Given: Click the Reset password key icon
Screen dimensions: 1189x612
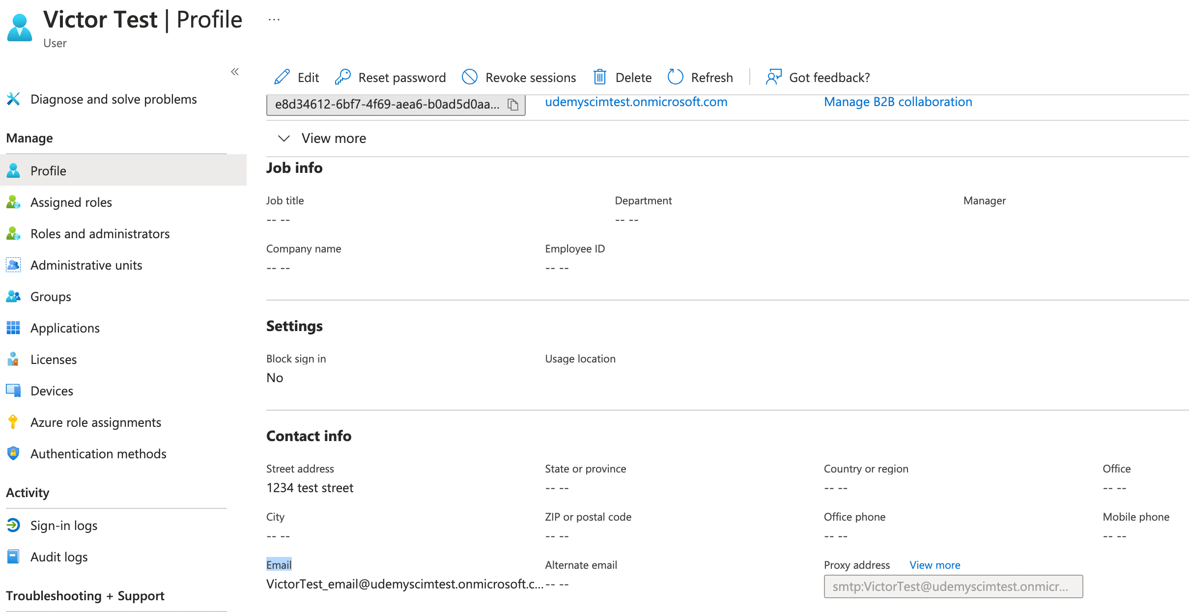Looking at the screenshot, I should coord(342,77).
